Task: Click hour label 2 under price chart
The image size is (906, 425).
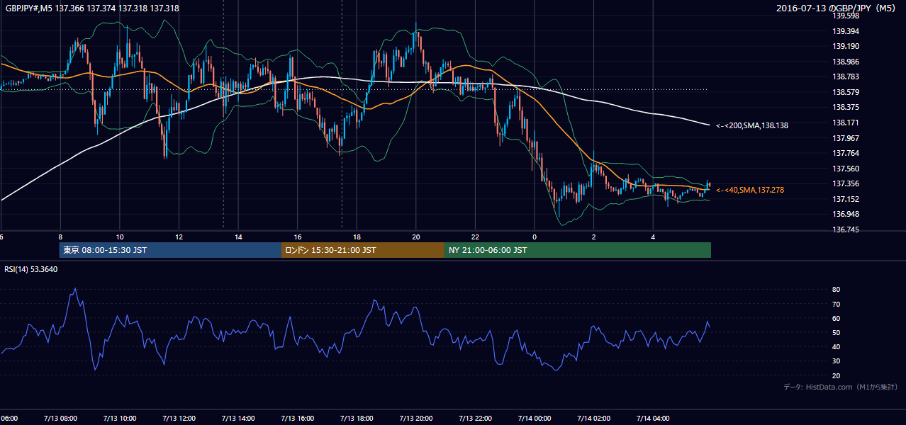Action: 594,237
